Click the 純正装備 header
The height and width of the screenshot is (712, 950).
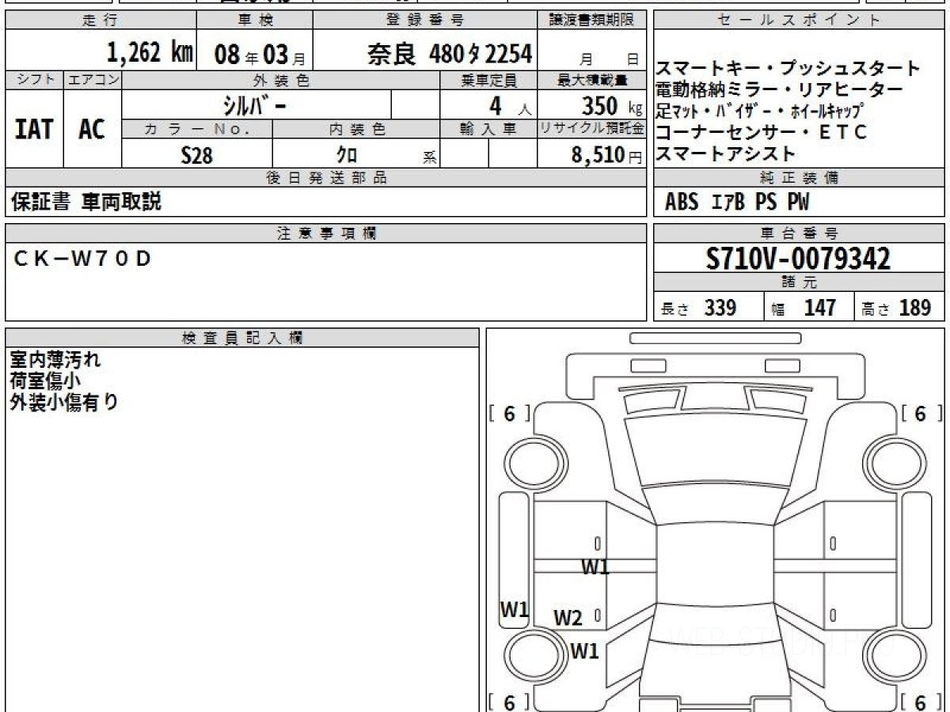tap(799, 178)
